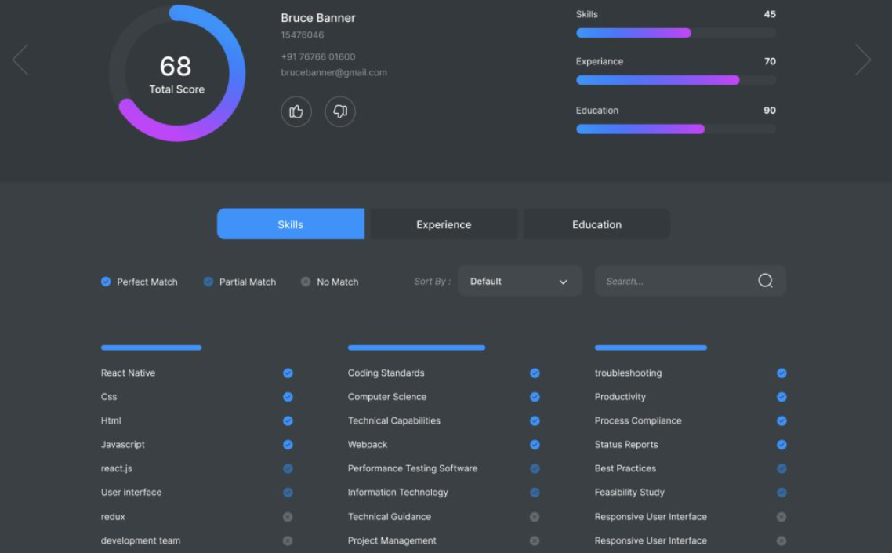
Task: Click the check icon next to React Native
Action: pyautogui.click(x=288, y=373)
